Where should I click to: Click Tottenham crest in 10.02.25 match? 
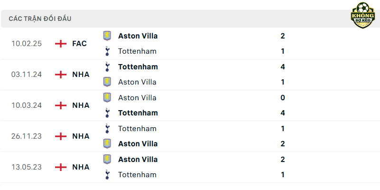click(x=107, y=51)
